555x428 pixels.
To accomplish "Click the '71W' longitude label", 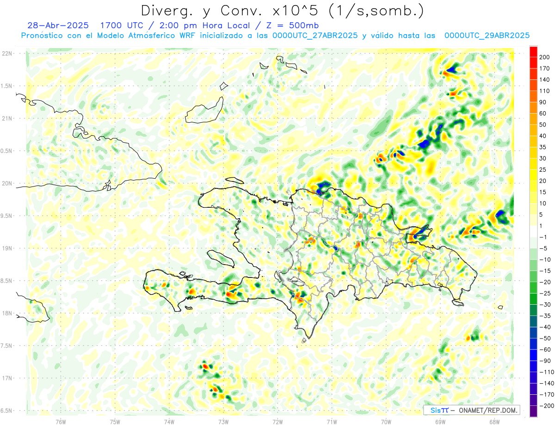I will click(332, 422).
